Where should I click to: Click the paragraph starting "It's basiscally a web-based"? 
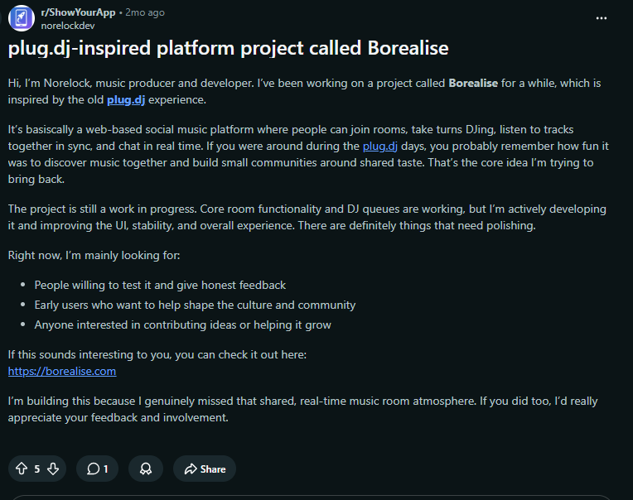(x=308, y=154)
